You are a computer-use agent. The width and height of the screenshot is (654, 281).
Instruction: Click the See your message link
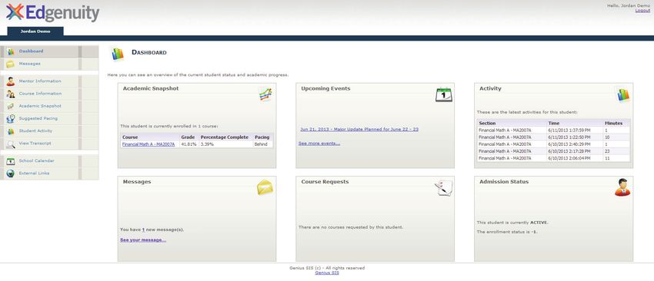tap(143, 240)
